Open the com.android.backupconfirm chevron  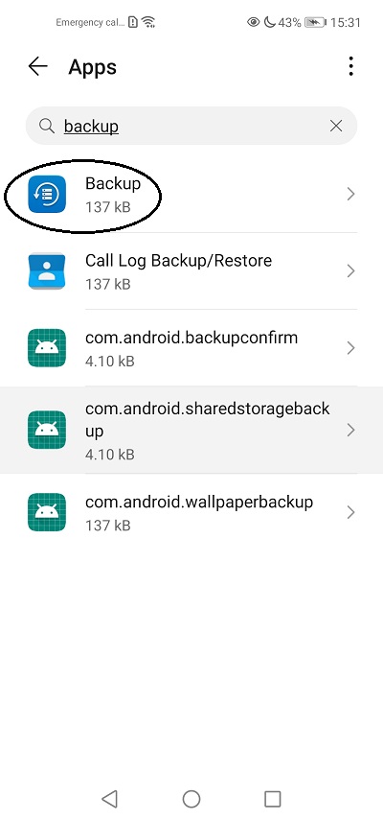pyautogui.click(x=350, y=348)
